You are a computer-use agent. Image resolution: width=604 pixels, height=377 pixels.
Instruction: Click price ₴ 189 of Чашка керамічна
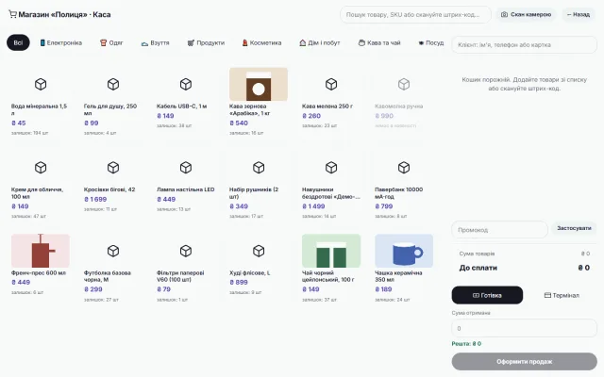point(384,289)
